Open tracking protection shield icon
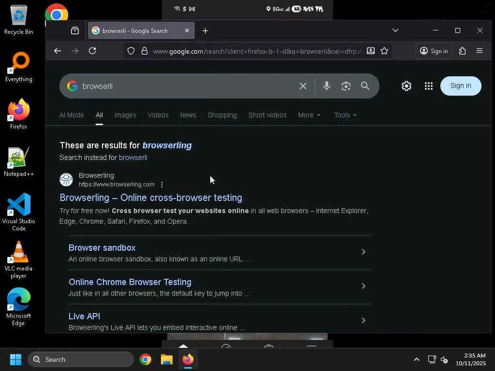Screen dimensions: 495x371 131,51
